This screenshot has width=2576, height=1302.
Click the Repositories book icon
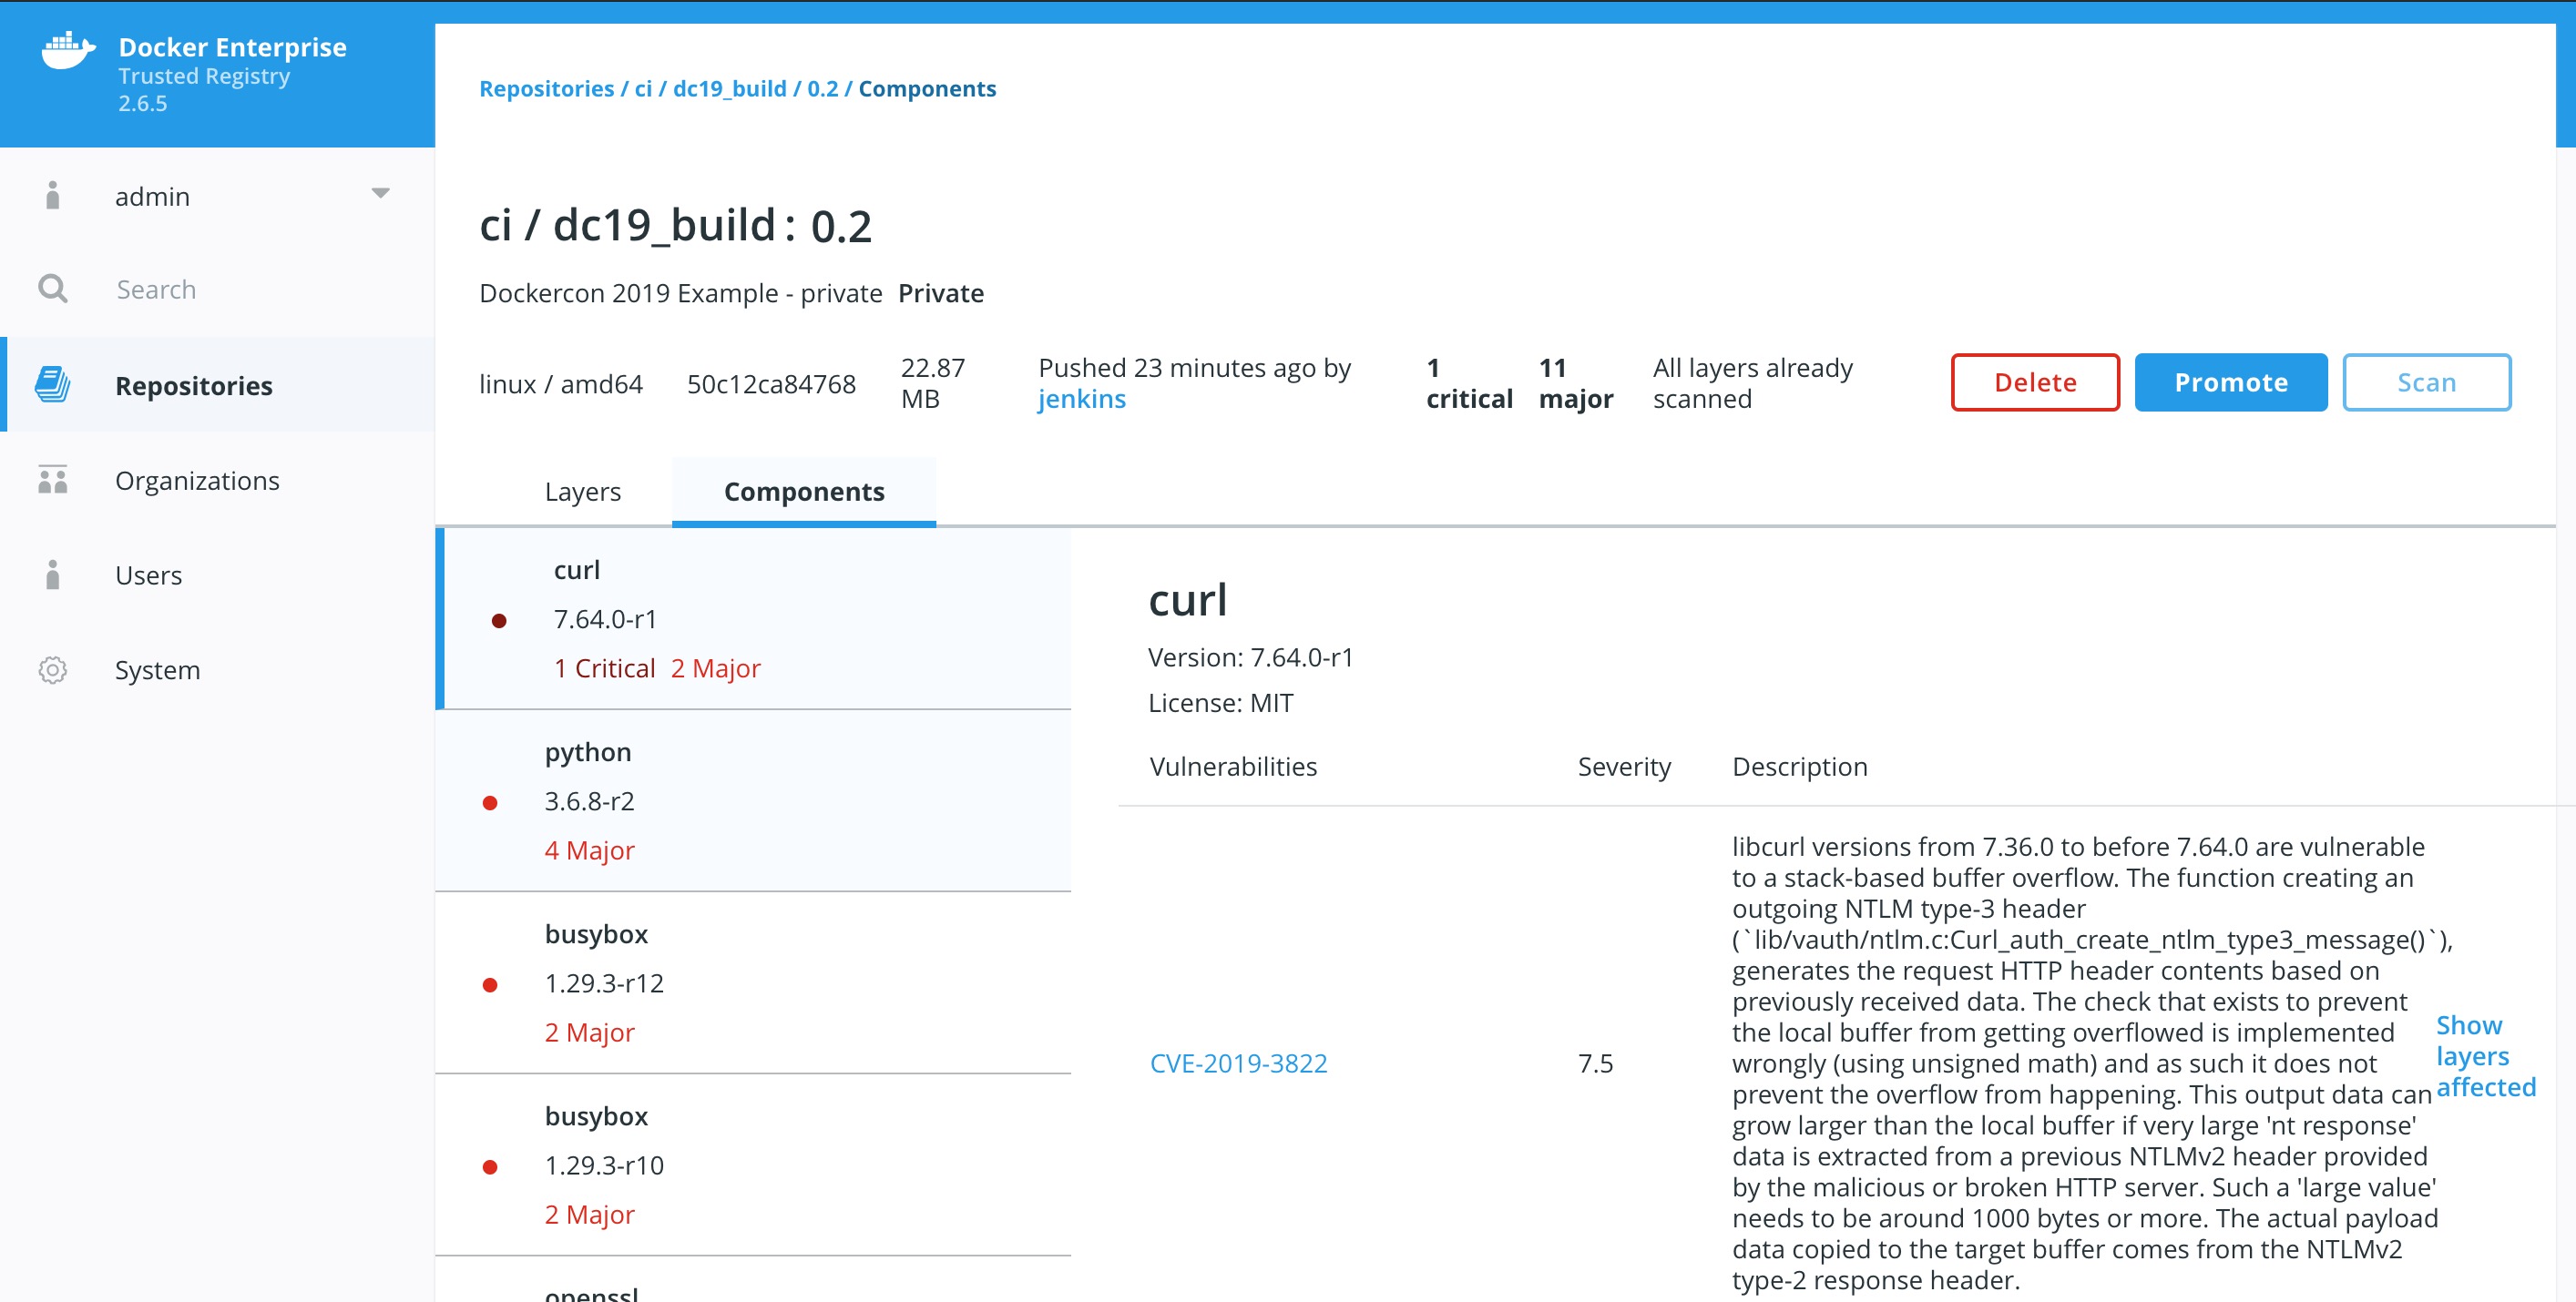[53, 385]
